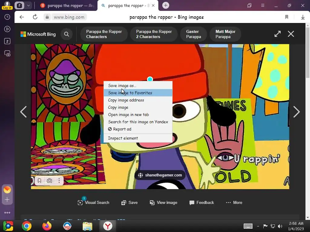Open the tab group counter button
The height and width of the screenshot is (232, 310).
tap(19, 5)
